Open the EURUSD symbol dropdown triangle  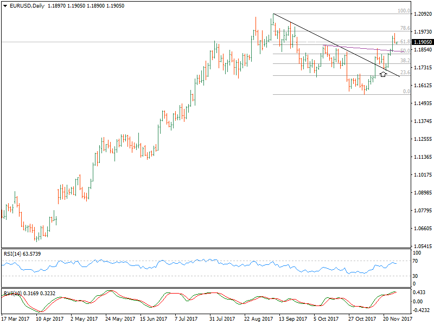click(x=5, y=5)
